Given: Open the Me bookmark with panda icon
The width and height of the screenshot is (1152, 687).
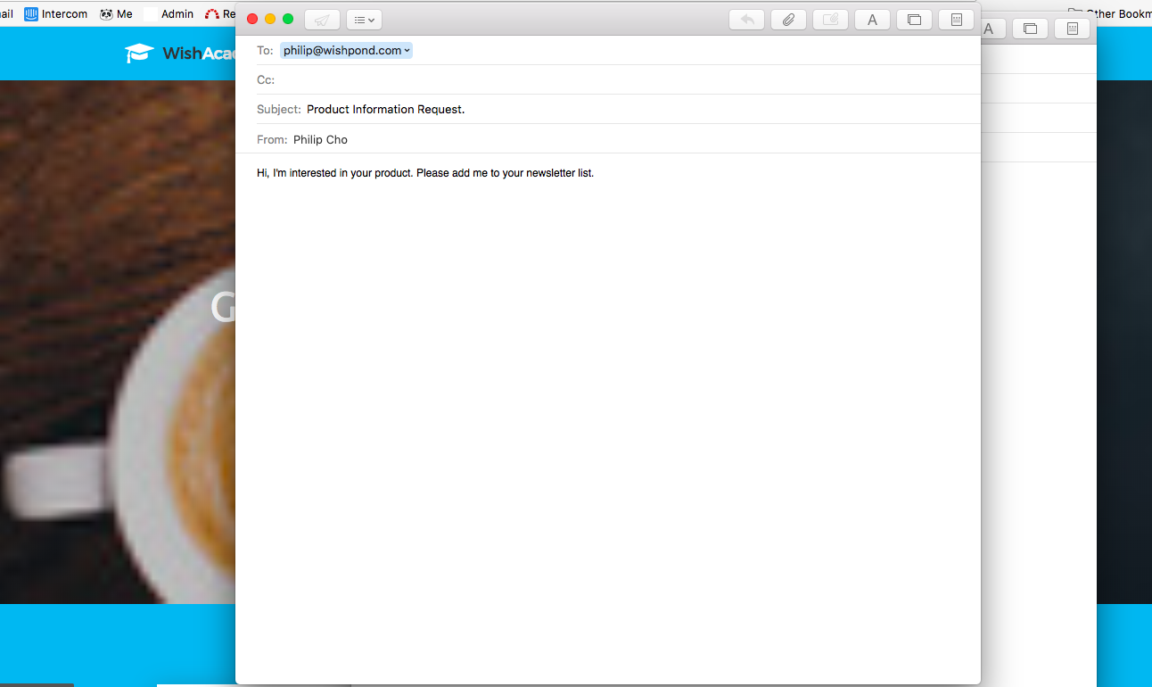Looking at the screenshot, I should [x=117, y=14].
